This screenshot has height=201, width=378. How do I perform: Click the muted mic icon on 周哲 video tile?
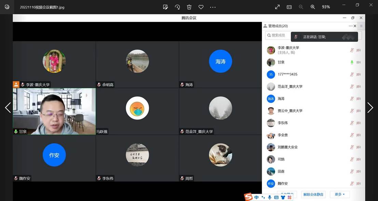(x=182, y=178)
